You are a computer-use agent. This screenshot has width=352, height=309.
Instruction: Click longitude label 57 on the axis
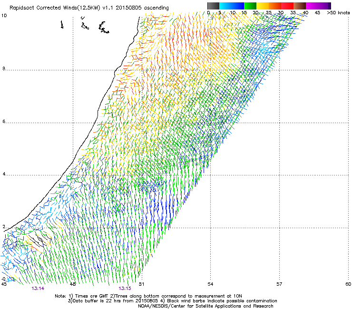pos(279,284)
